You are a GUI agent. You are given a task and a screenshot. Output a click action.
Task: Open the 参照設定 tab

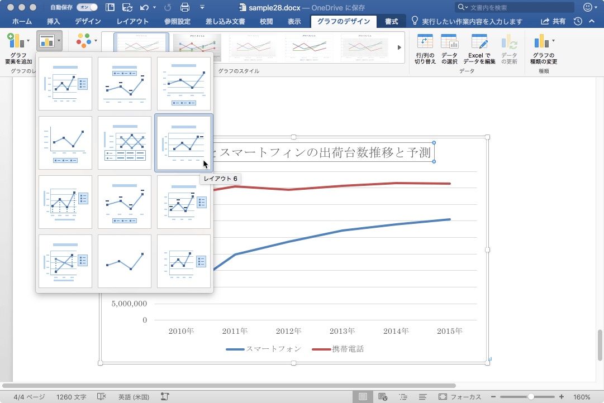click(177, 22)
